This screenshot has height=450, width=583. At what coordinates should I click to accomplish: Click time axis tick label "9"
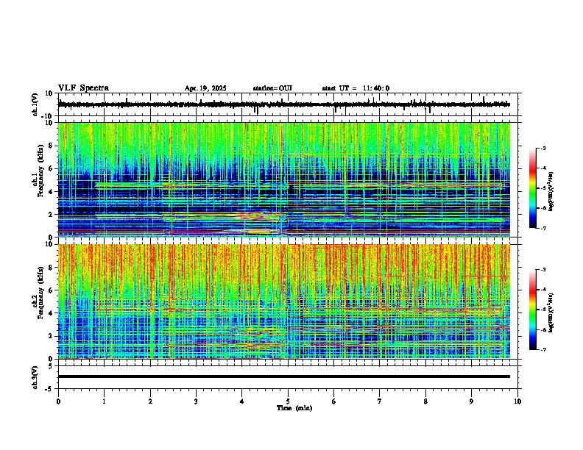click(471, 401)
